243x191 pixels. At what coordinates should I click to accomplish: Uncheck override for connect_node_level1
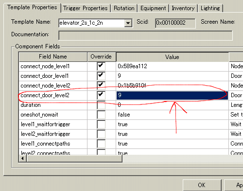[x=101, y=66]
